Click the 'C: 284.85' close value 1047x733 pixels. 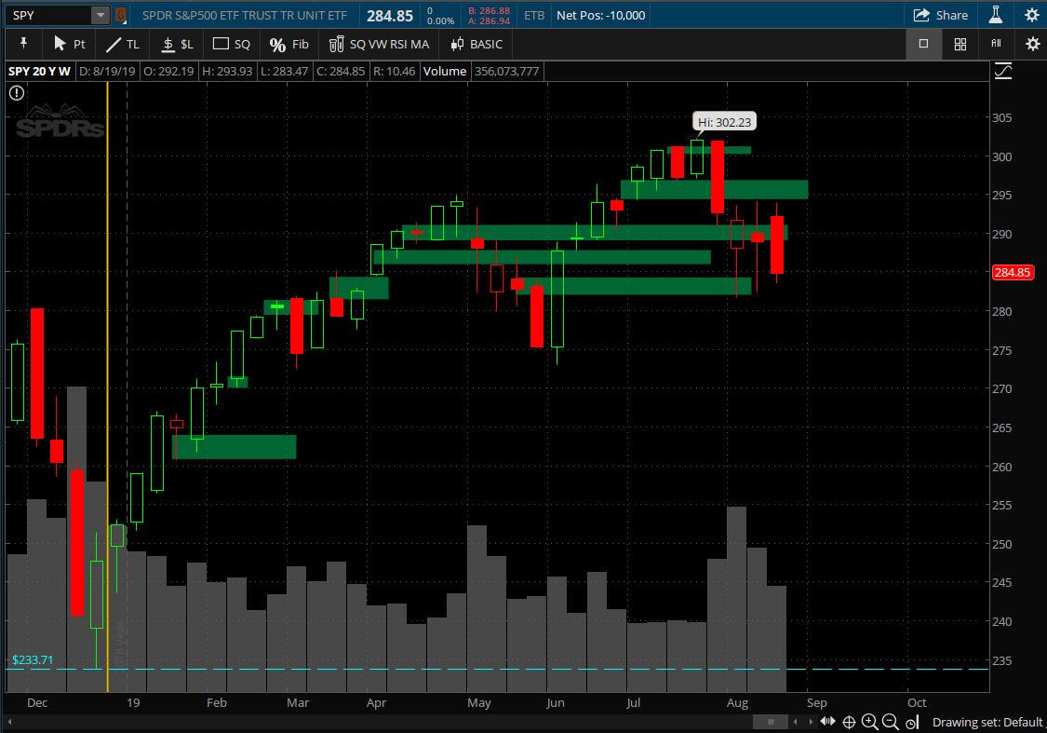341,72
